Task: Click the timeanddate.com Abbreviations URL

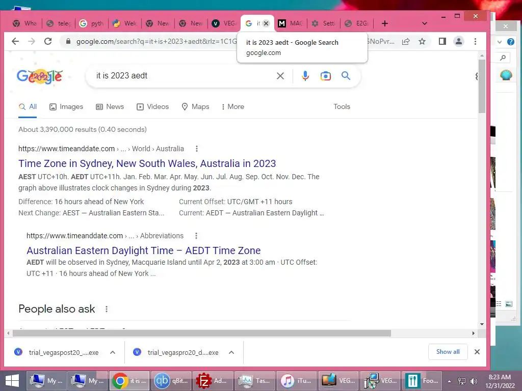Action: pos(105,236)
